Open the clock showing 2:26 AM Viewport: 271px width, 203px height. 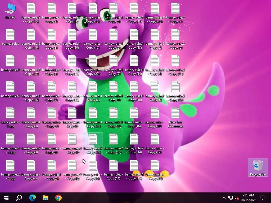[248, 198]
